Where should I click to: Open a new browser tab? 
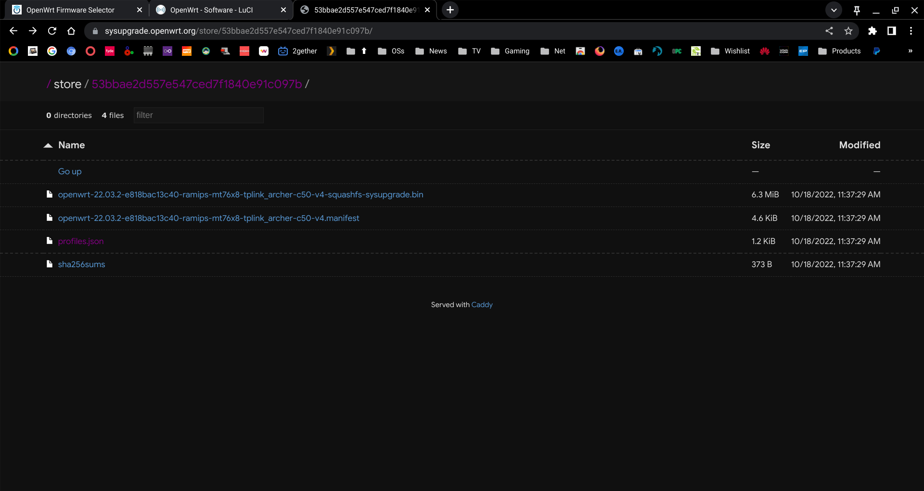[x=449, y=10]
